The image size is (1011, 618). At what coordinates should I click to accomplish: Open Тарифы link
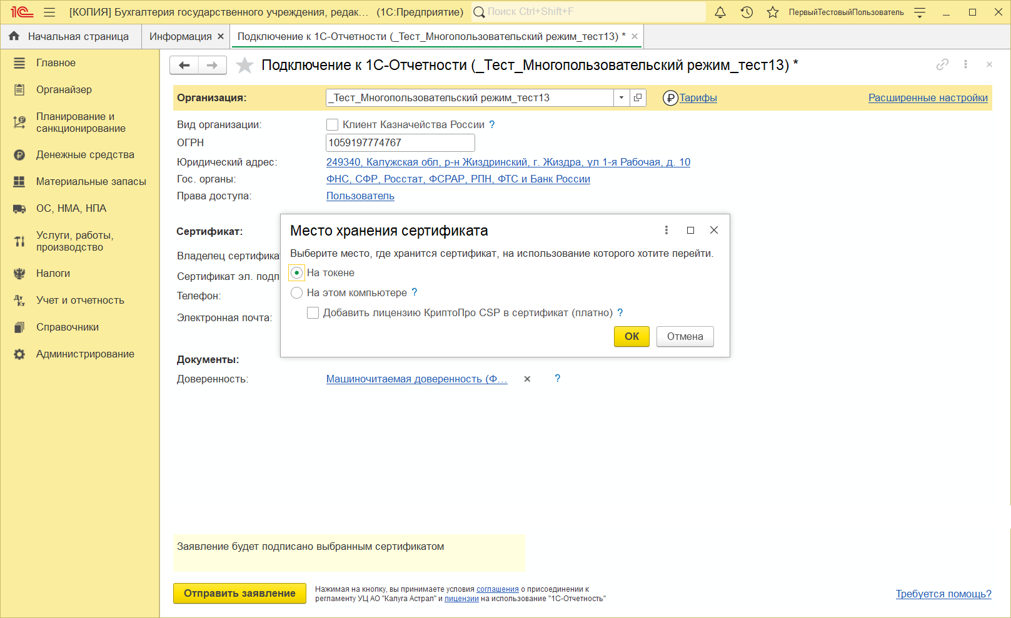click(x=698, y=98)
